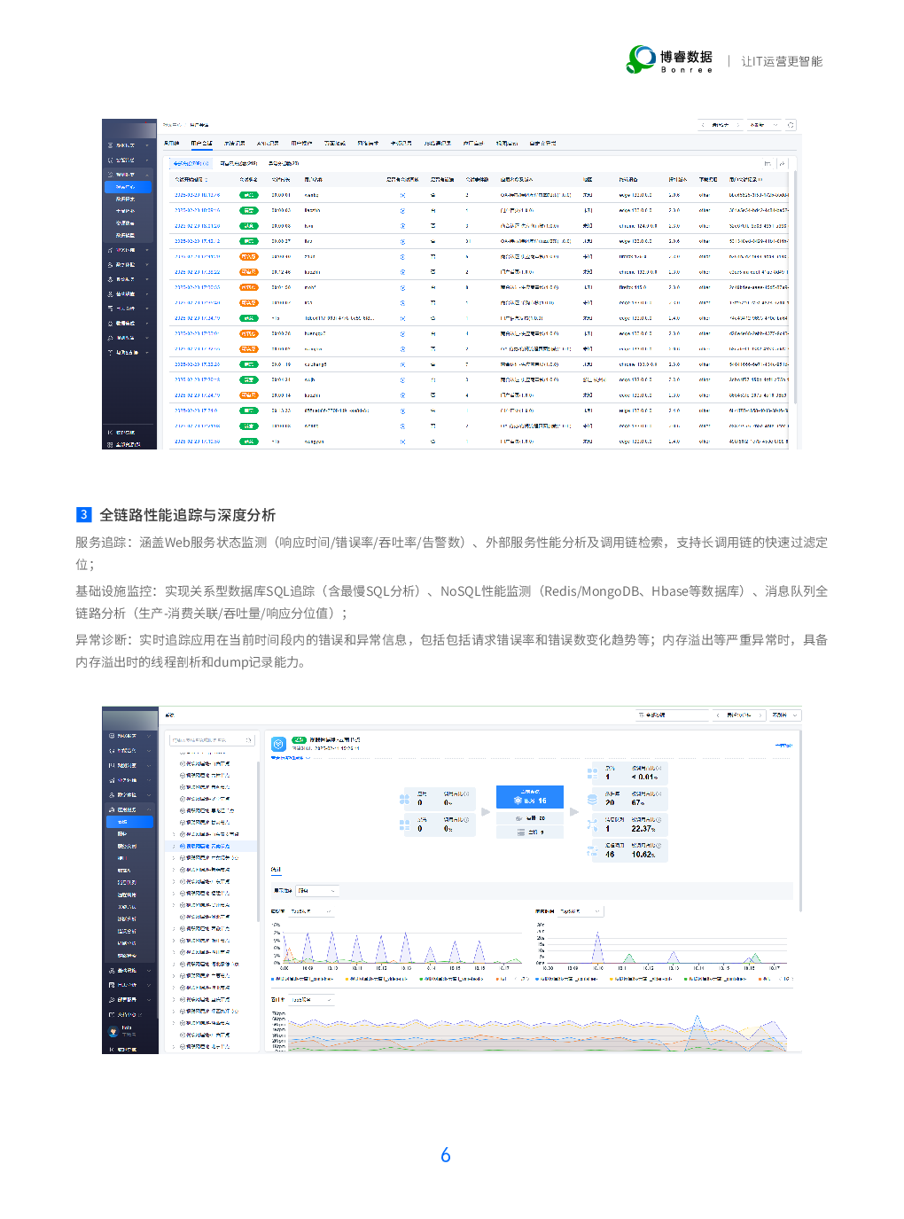
Task: Click the refresh icon in the top screenshot's toolbar
Action: [x=791, y=125]
